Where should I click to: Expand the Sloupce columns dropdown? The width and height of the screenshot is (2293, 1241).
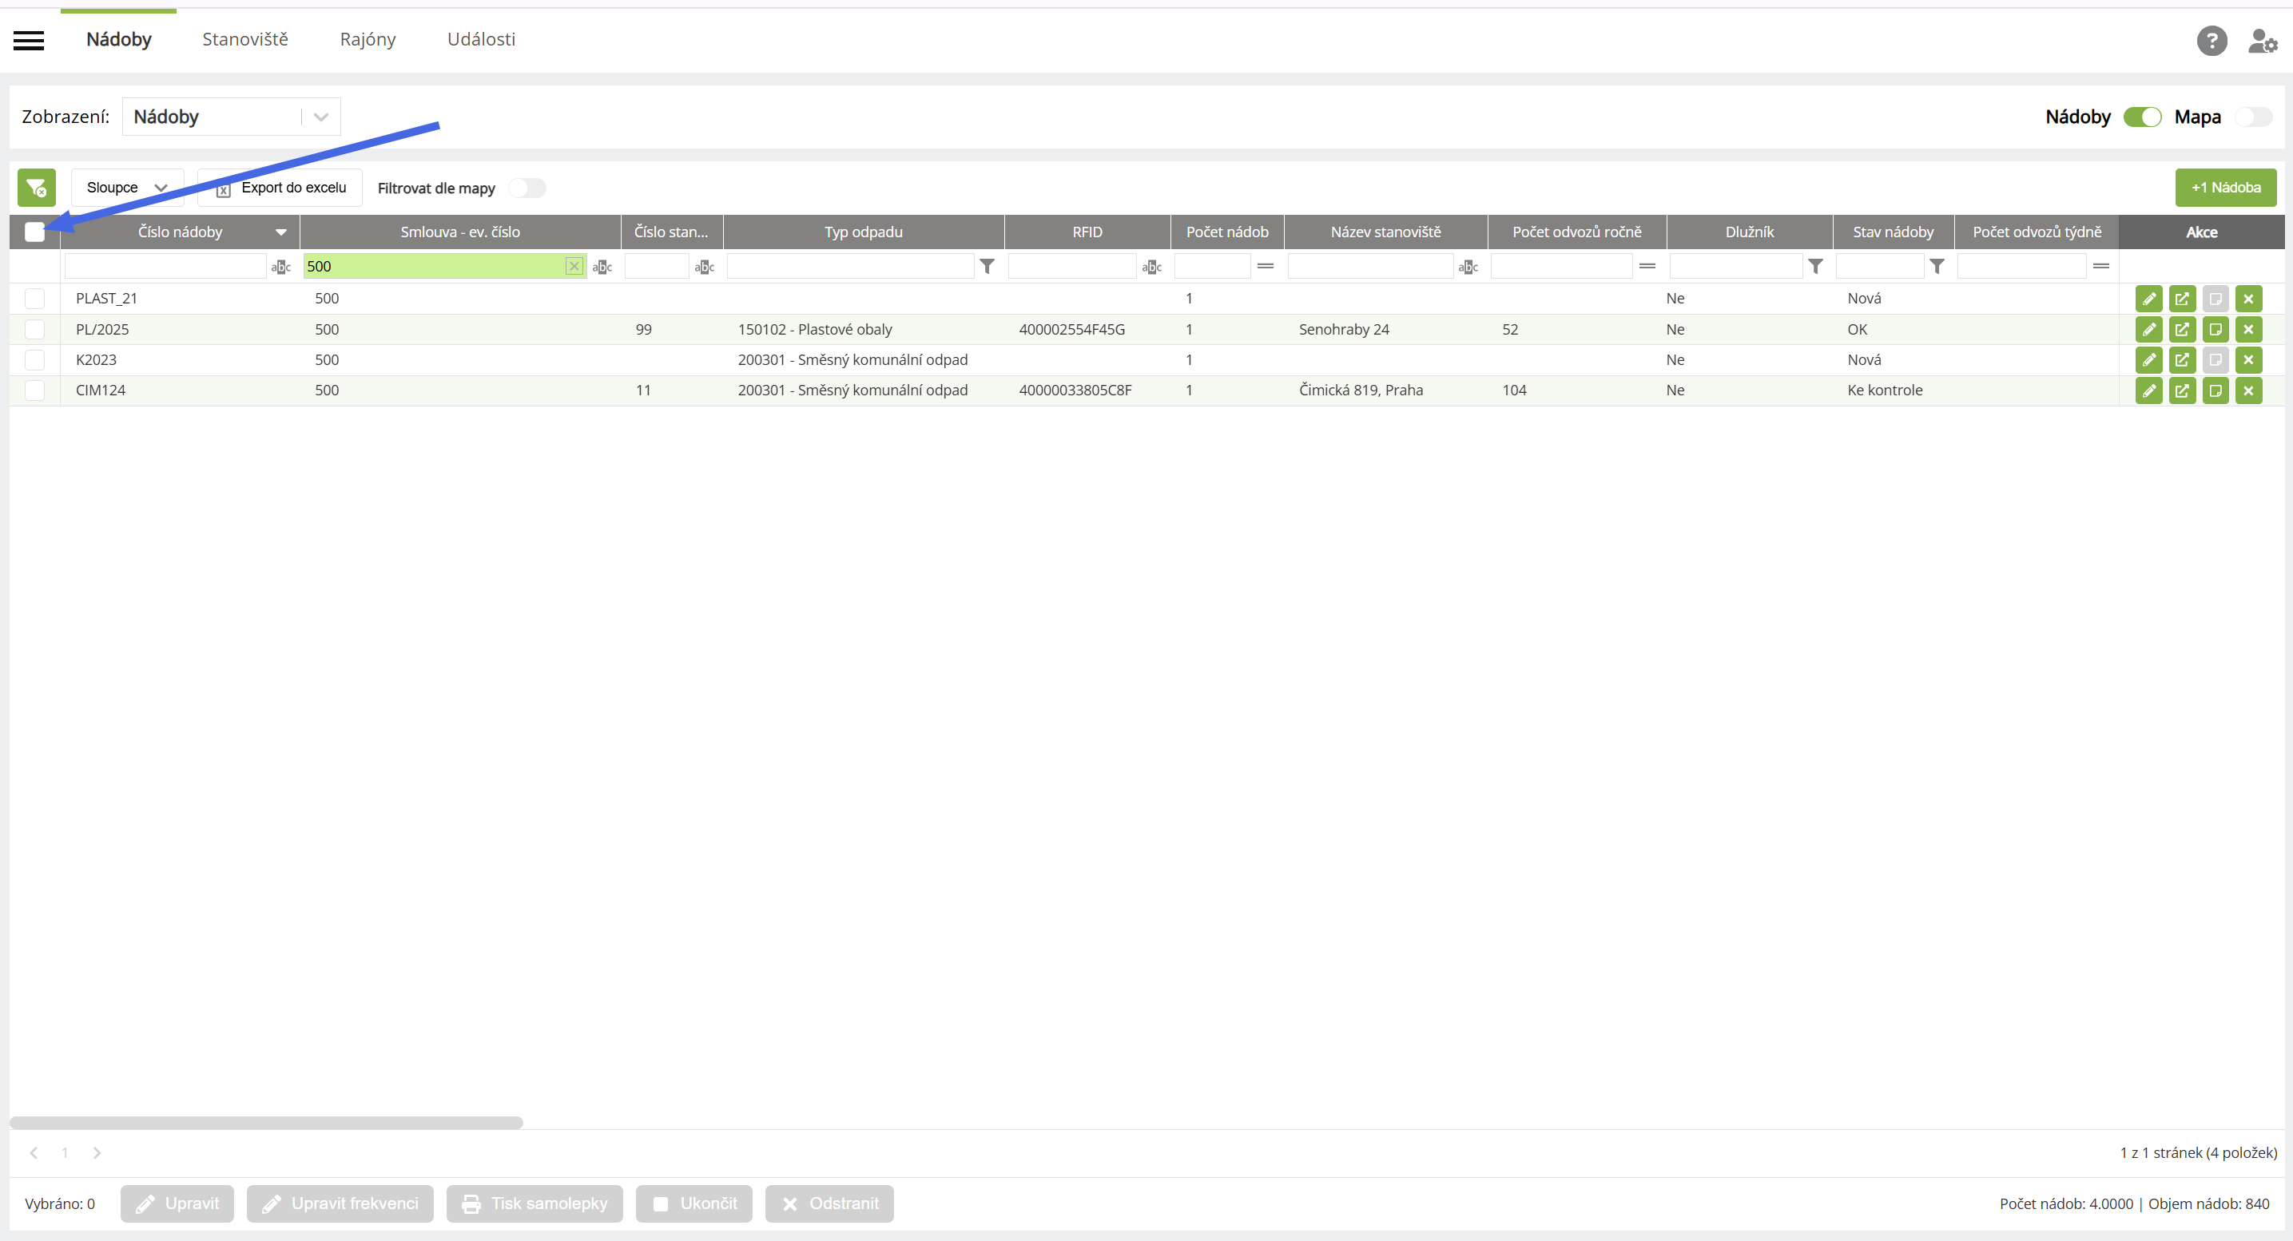click(x=127, y=188)
